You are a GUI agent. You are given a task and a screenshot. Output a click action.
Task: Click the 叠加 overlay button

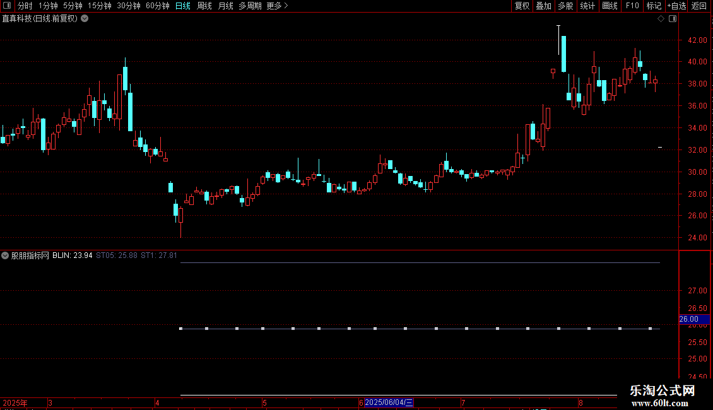[x=543, y=6]
